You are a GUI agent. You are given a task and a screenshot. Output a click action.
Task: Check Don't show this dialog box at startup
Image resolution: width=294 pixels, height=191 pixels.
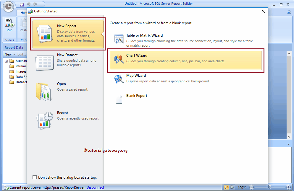35,177
